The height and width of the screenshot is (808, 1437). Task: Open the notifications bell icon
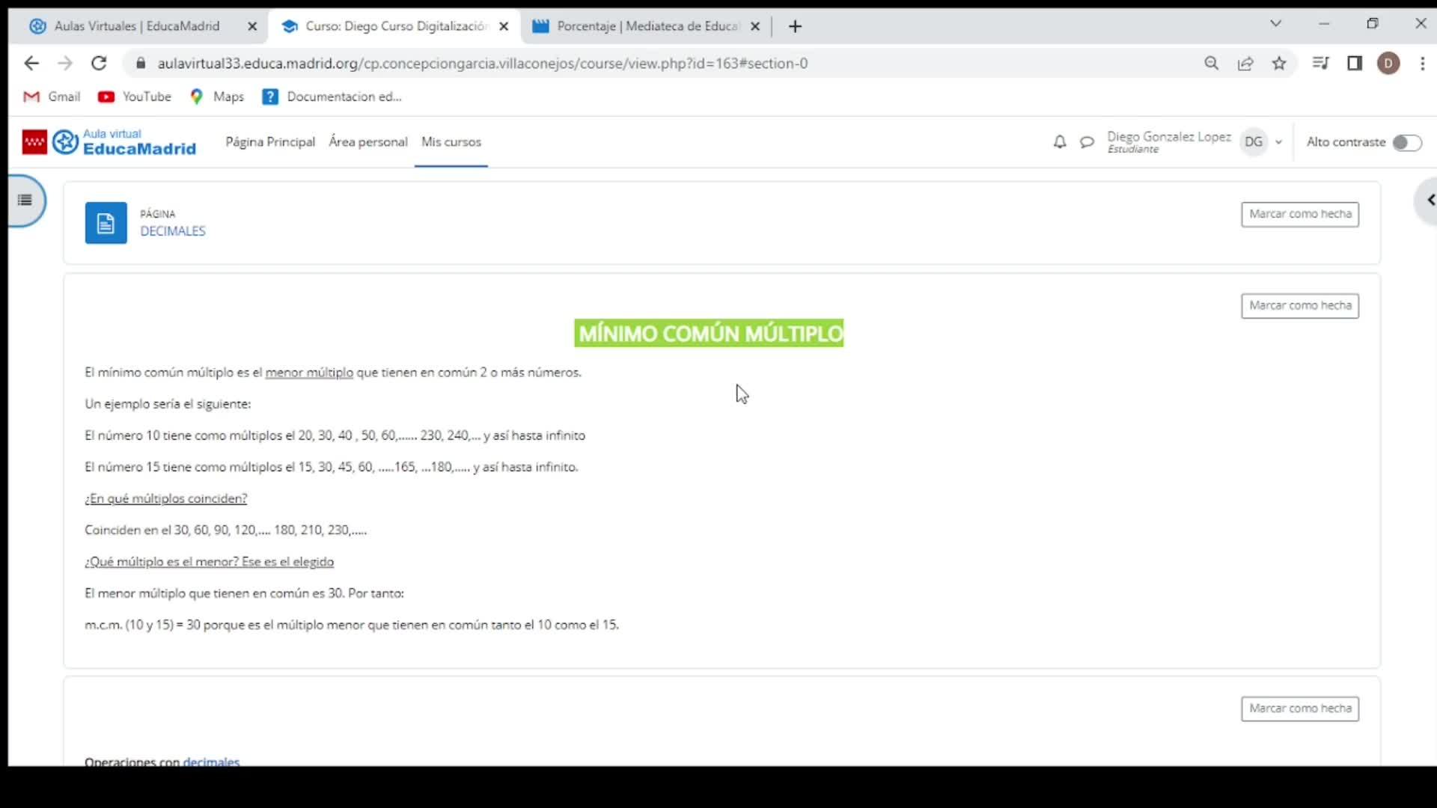point(1059,142)
